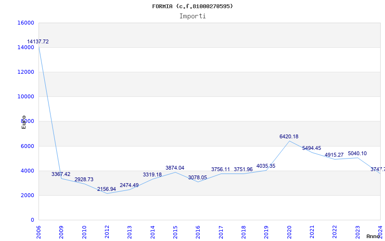Select data label 6420.18
The height and width of the screenshot is (241, 385).
[x=289, y=136]
